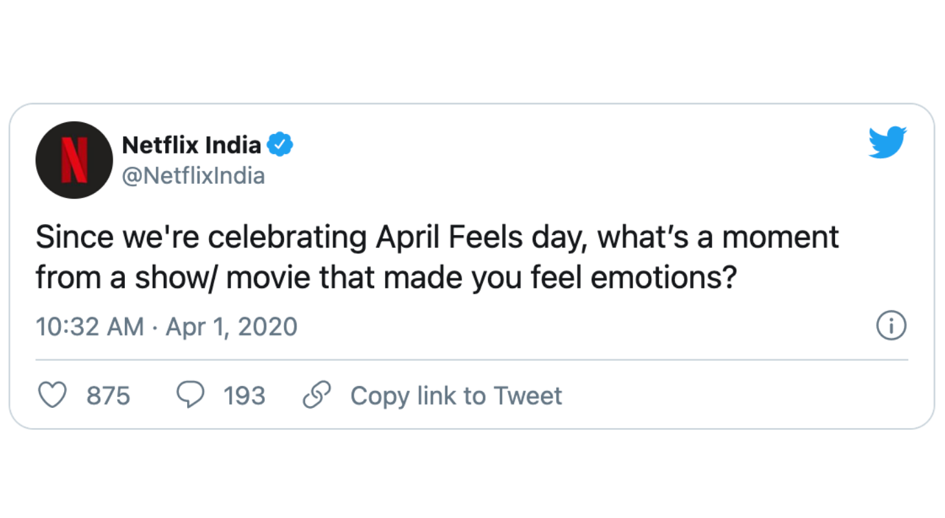This screenshot has height=518, width=945.
Task: Click the divider line above like count
Action: pos(472,359)
